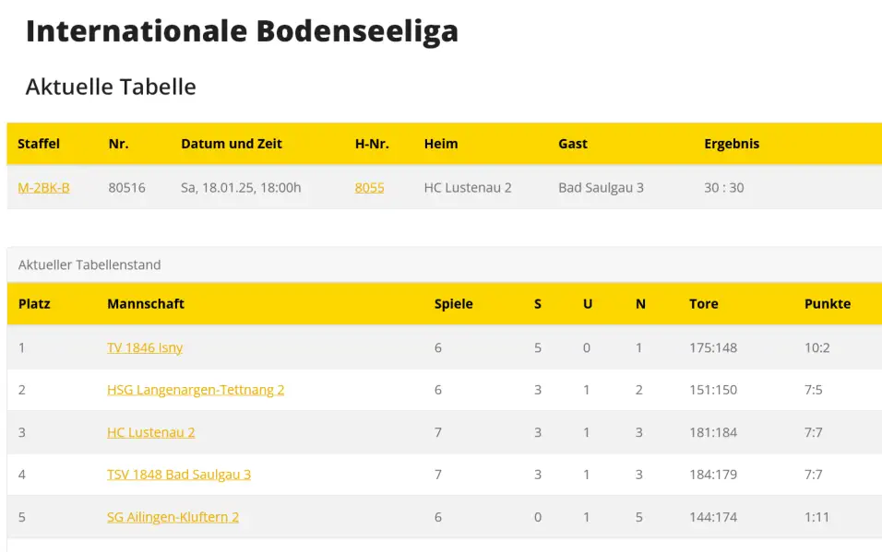Screen dimensions: 882x552
Task: Click the Spiele column header
Action: point(453,303)
